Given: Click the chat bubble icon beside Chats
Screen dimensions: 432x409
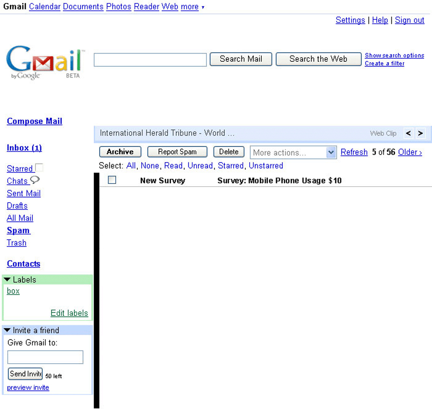Looking at the screenshot, I should click(35, 180).
